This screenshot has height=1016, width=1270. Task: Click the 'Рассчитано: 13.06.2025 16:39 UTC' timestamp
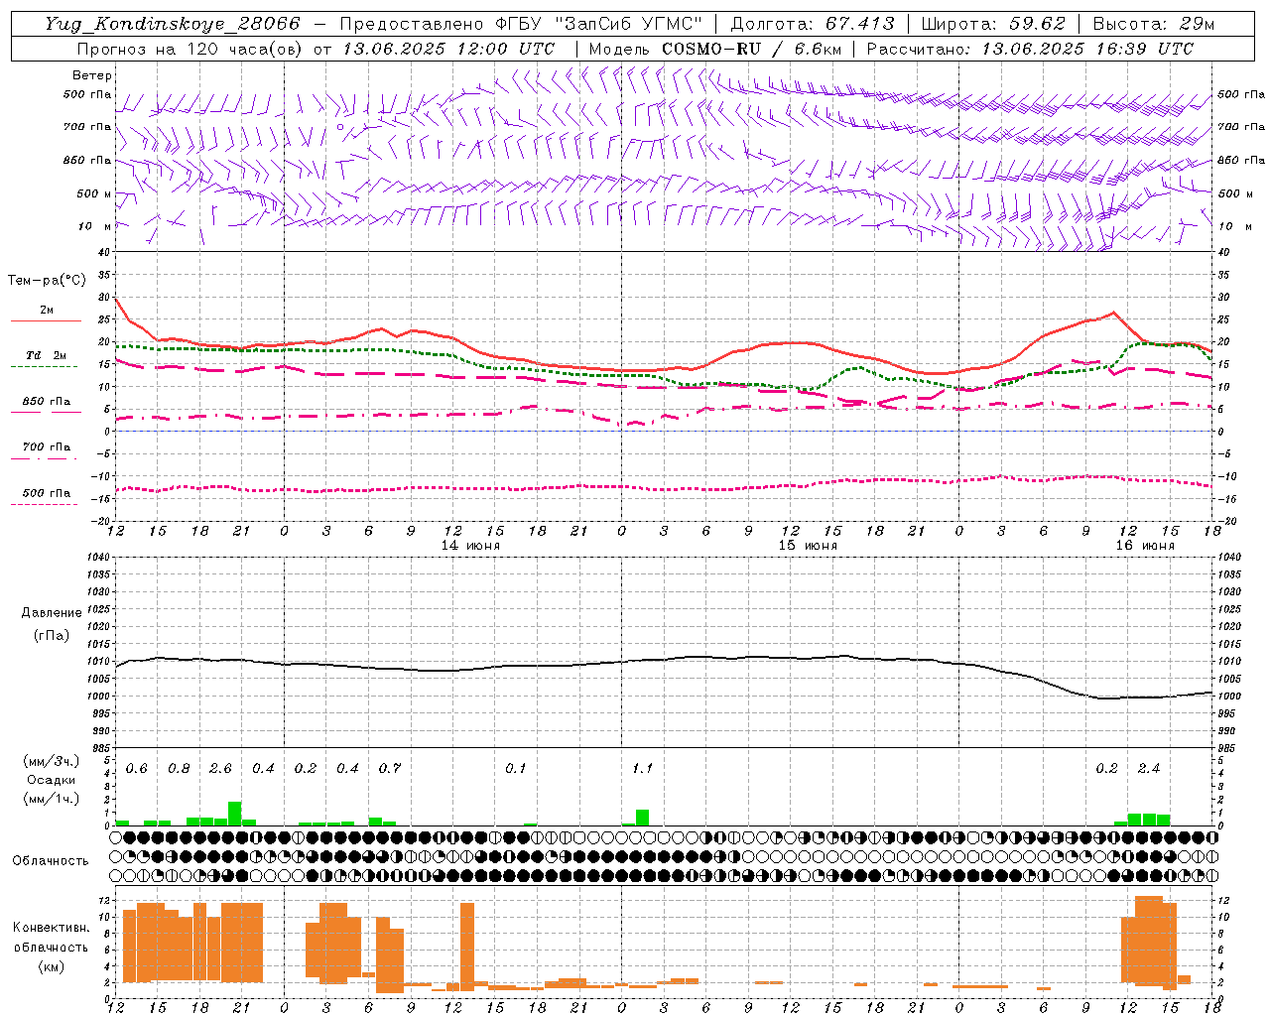[1030, 49]
